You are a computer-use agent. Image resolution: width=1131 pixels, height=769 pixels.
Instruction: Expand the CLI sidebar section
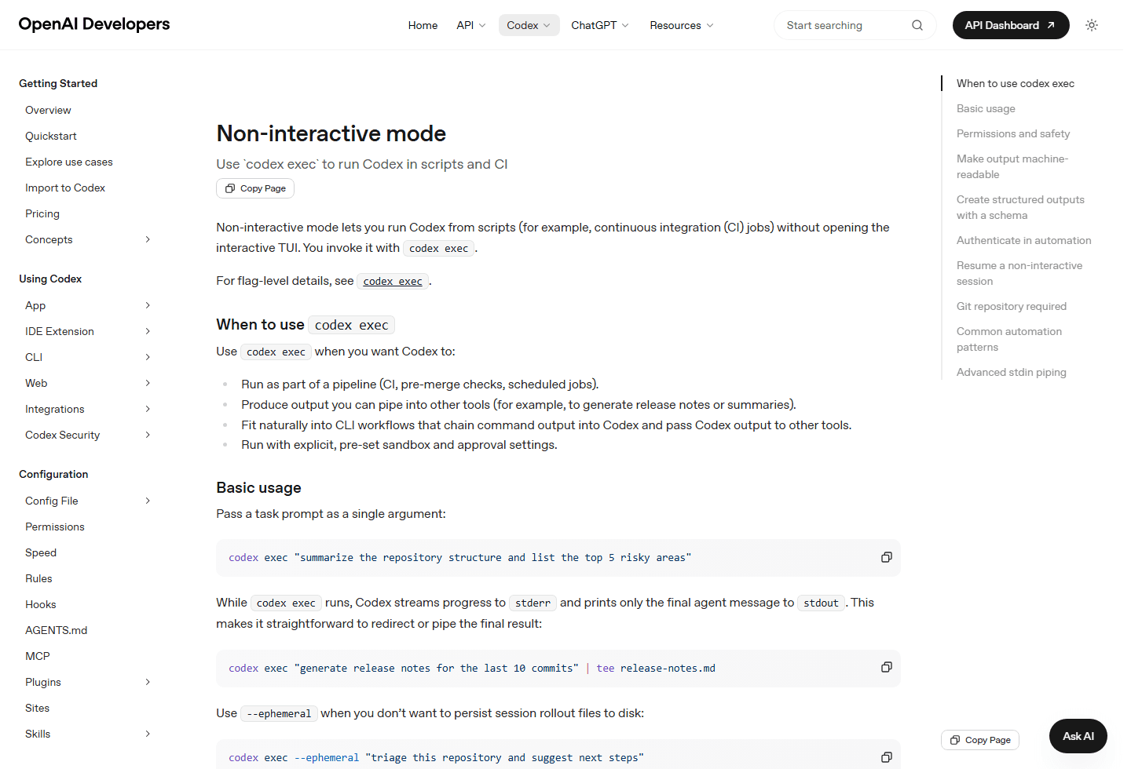tap(148, 357)
